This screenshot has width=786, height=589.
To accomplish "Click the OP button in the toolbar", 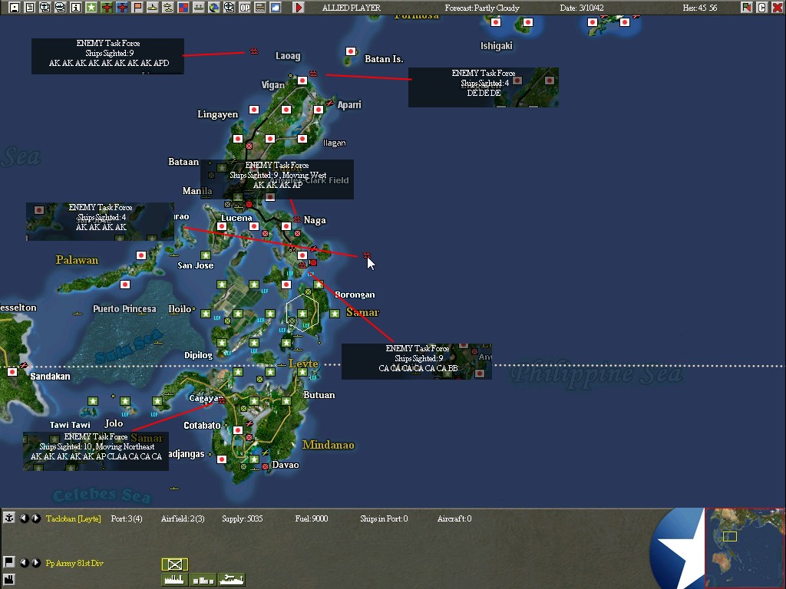I will point(245,8).
